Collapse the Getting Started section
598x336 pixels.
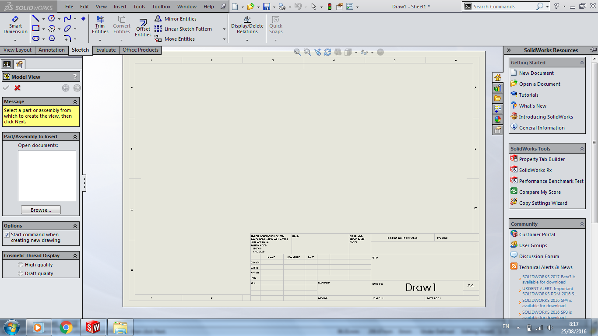[x=582, y=63]
